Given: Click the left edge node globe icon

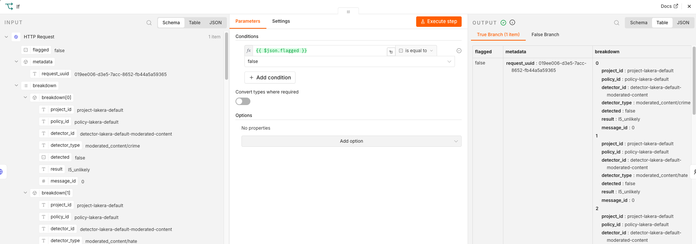Looking at the screenshot, I should [x=2, y=172].
